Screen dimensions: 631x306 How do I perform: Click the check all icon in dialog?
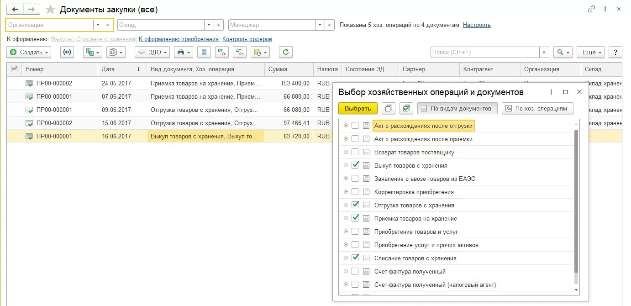406,109
